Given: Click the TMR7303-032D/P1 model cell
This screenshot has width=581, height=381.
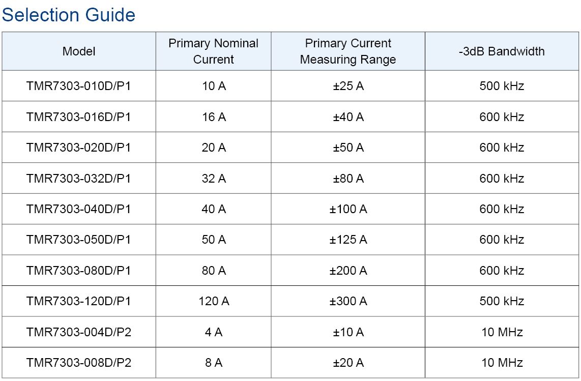Looking at the screenshot, I should coord(79,179).
